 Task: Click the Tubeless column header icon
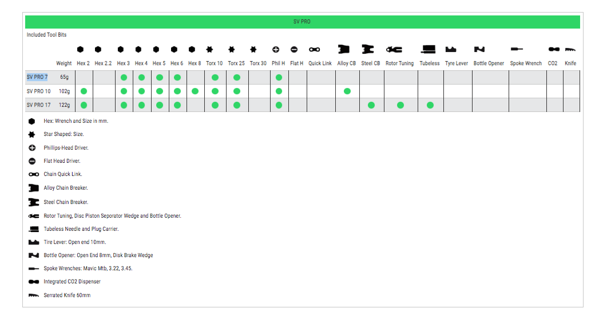(429, 50)
